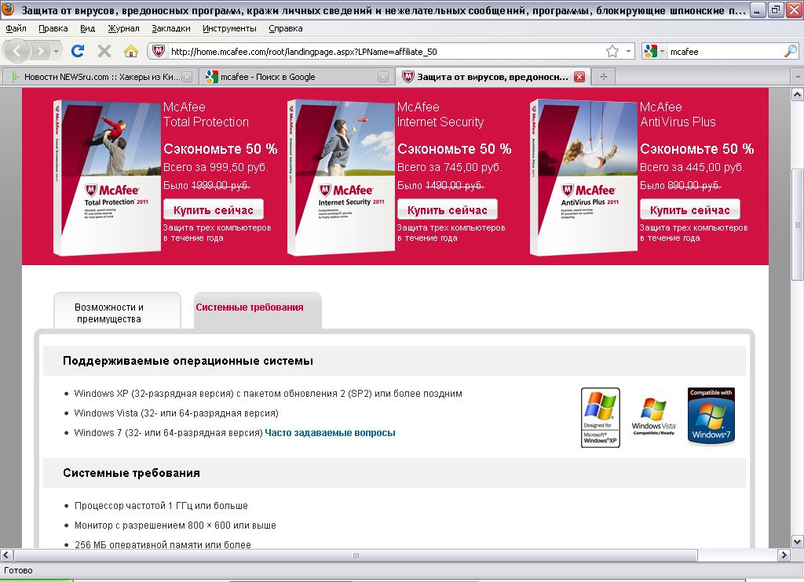Open the Справка menu
This screenshot has width=804, height=582.
[286, 29]
